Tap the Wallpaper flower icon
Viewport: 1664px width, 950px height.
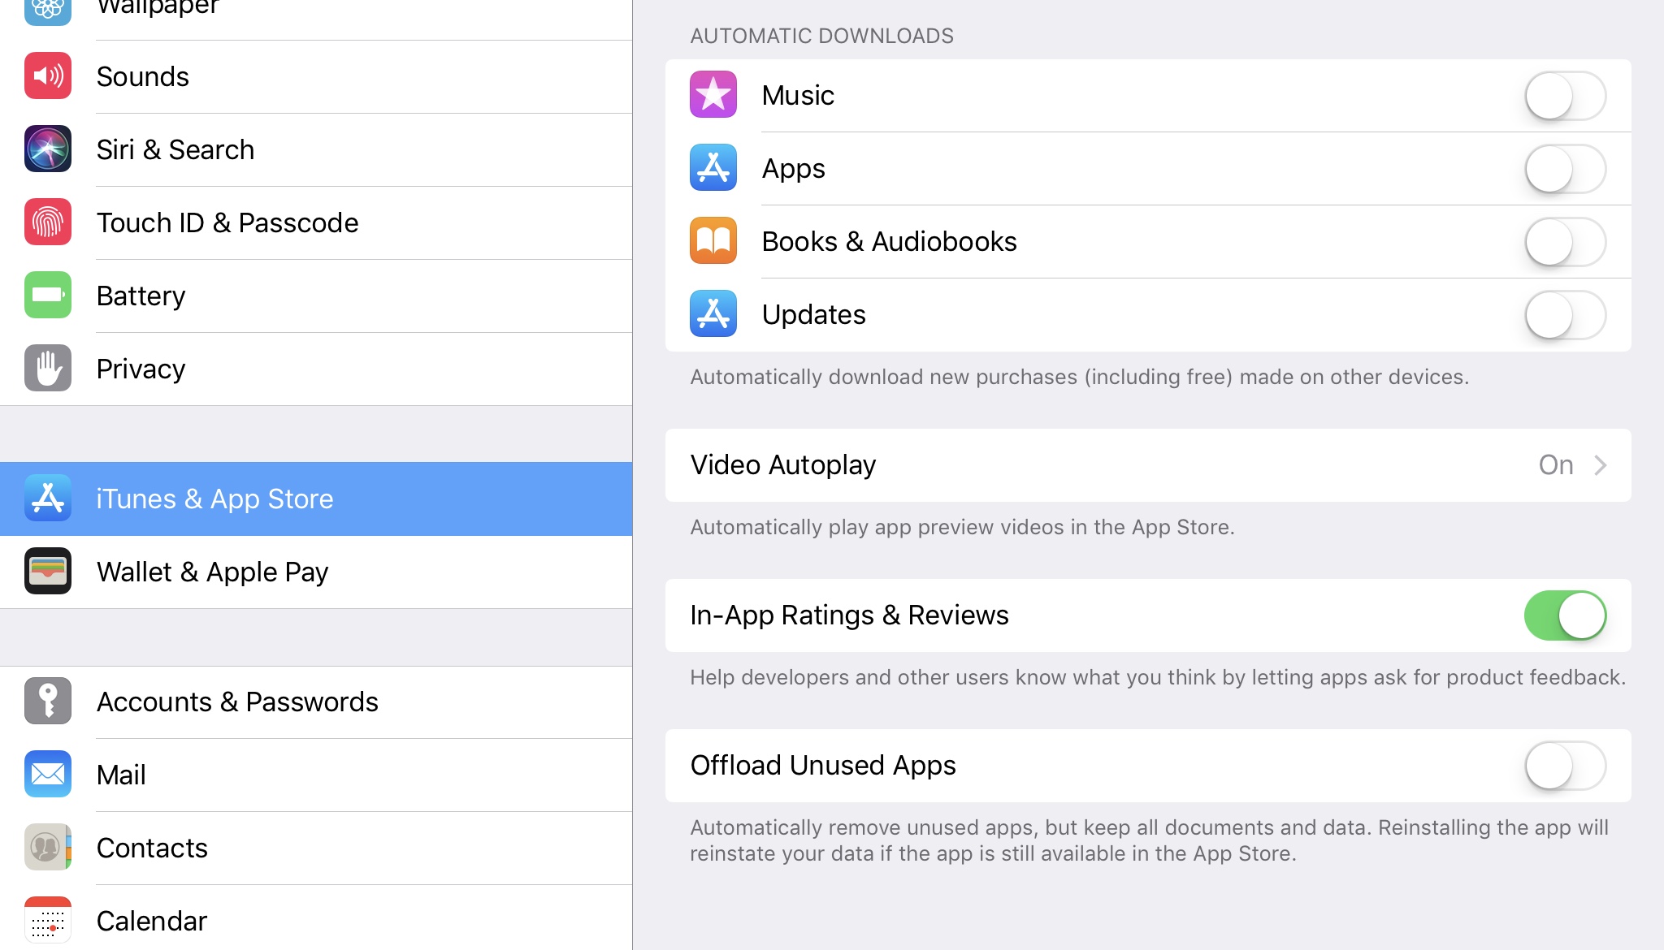(48, 11)
